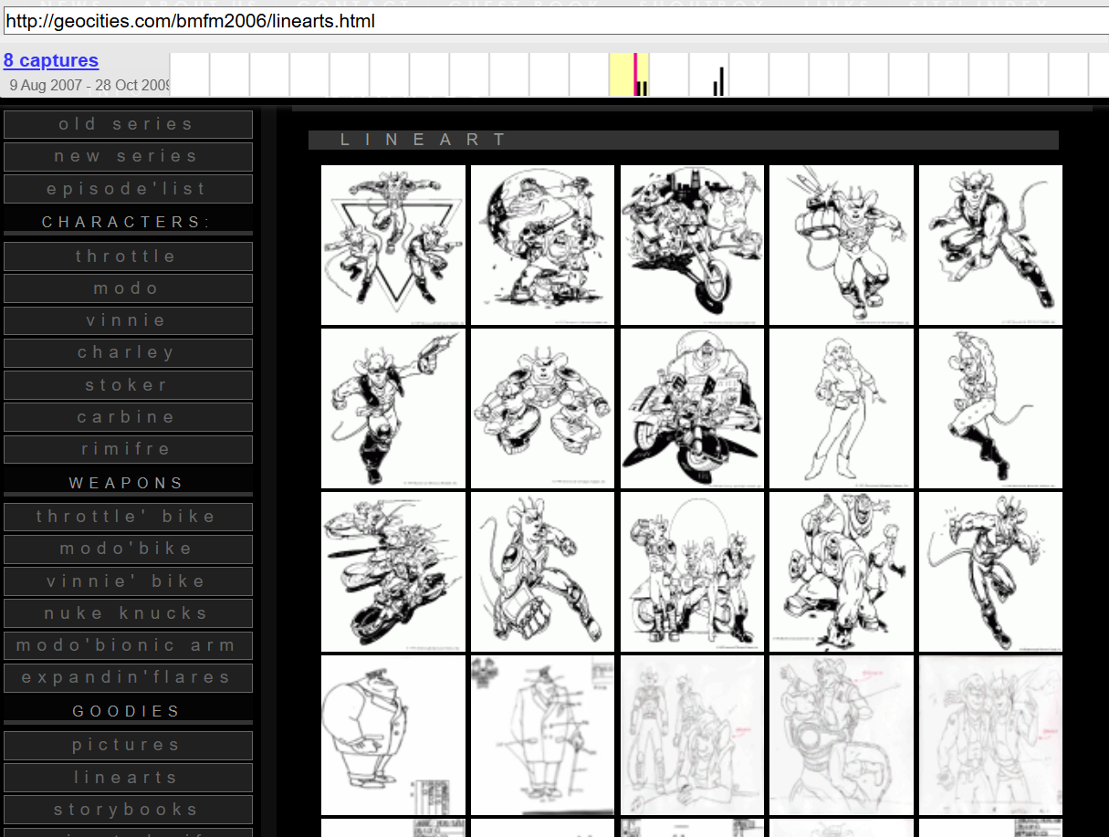Viewport: 1109px width, 837px height.
Task: Open the rimifre character link
Action: (128, 449)
